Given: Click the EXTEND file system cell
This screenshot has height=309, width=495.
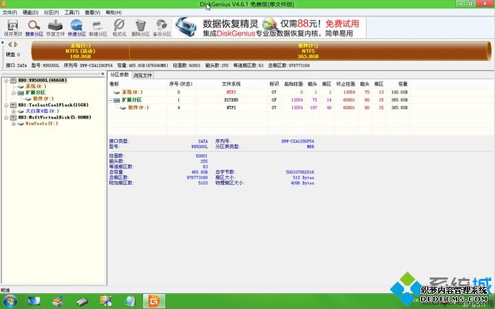Looking at the screenshot, I should click(x=231, y=100).
